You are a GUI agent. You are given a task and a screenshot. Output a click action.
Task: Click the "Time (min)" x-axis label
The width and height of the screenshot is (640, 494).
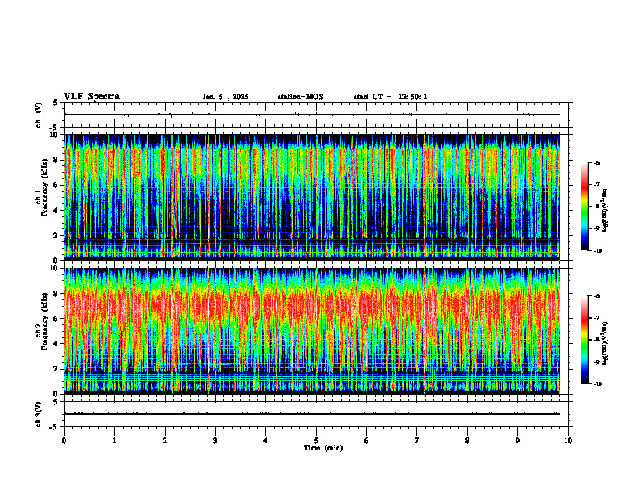coord(323,448)
